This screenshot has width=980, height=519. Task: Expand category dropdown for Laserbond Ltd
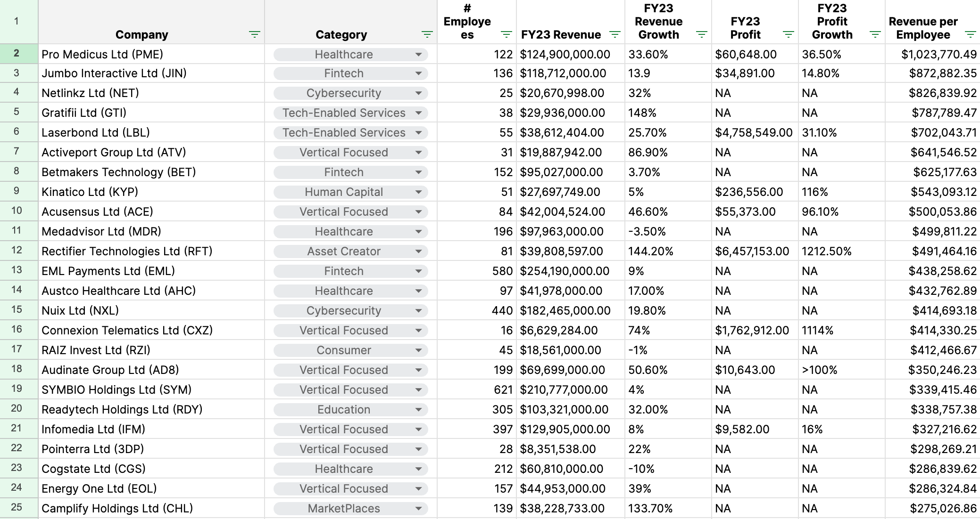pyautogui.click(x=418, y=133)
